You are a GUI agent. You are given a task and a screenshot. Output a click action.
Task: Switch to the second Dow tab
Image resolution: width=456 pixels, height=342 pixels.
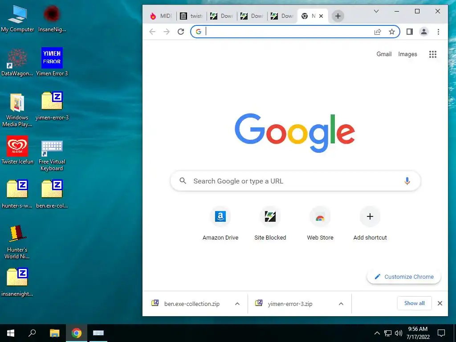point(252,16)
